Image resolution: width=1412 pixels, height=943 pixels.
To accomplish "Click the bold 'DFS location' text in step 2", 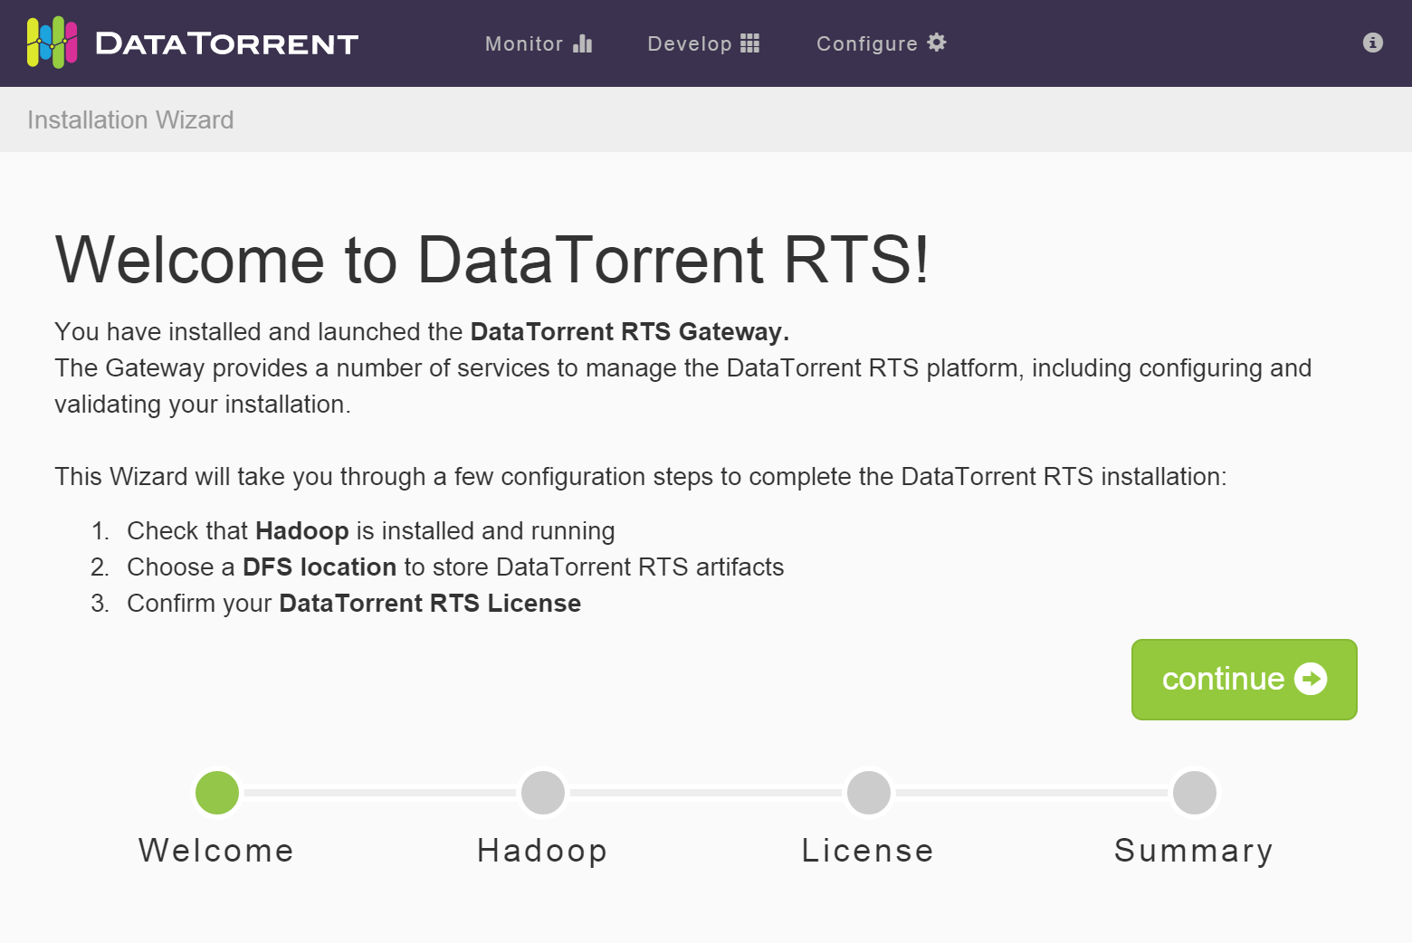I will [320, 567].
